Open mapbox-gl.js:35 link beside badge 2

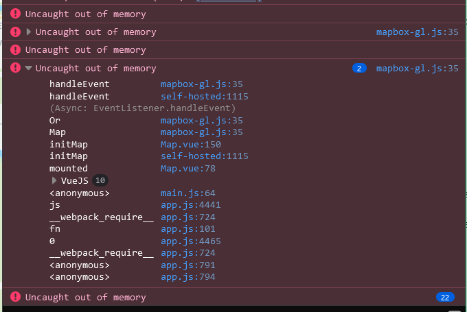418,69
